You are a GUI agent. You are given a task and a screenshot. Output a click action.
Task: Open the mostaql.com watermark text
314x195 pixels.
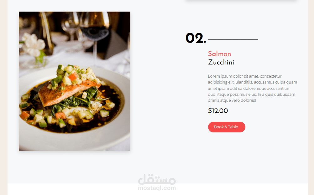click(x=157, y=188)
